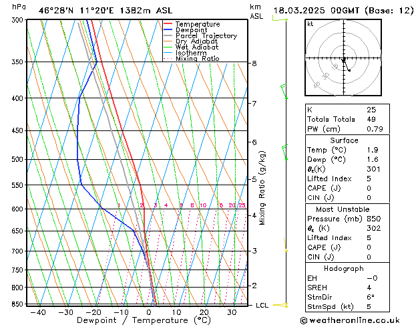This screenshot has height=325, width=420.
Task: Click the 600 hPa pressure axis label
Action: point(19,209)
